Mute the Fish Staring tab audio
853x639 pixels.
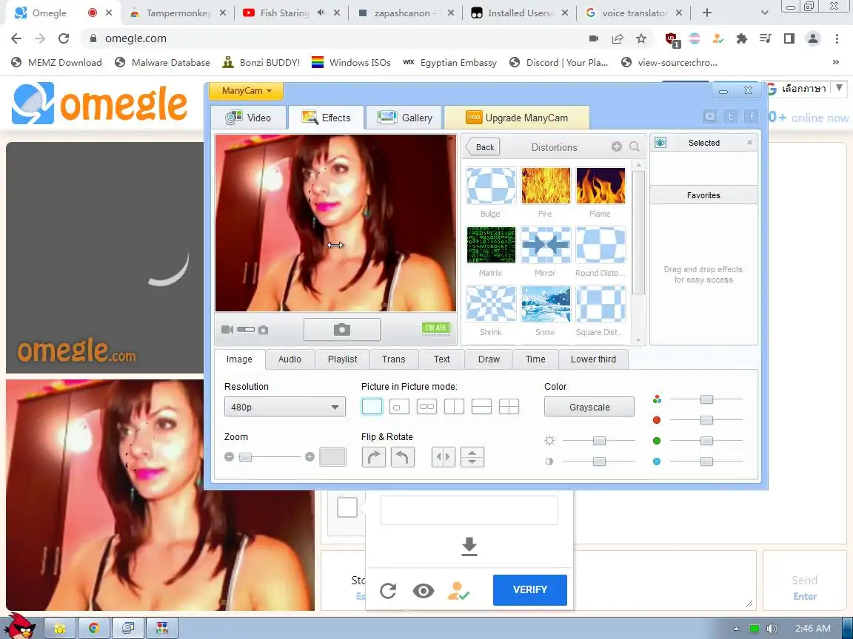321,13
